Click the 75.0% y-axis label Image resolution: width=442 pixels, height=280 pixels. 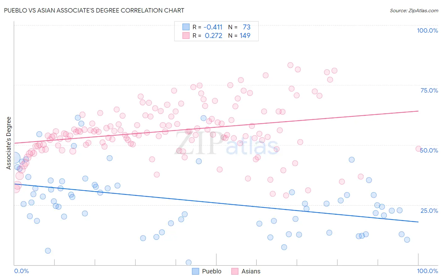point(429,90)
